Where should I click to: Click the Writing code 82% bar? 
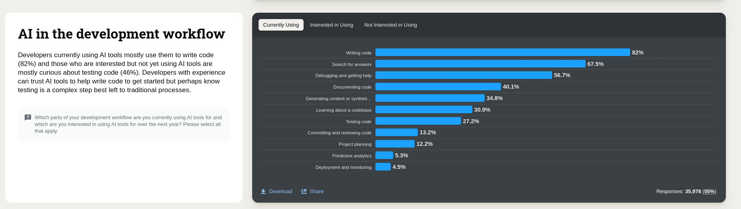(502, 52)
